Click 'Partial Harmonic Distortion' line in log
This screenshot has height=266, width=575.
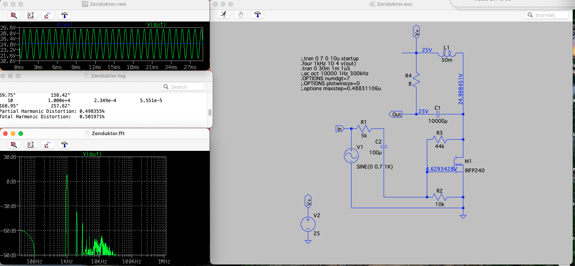(x=52, y=111)
